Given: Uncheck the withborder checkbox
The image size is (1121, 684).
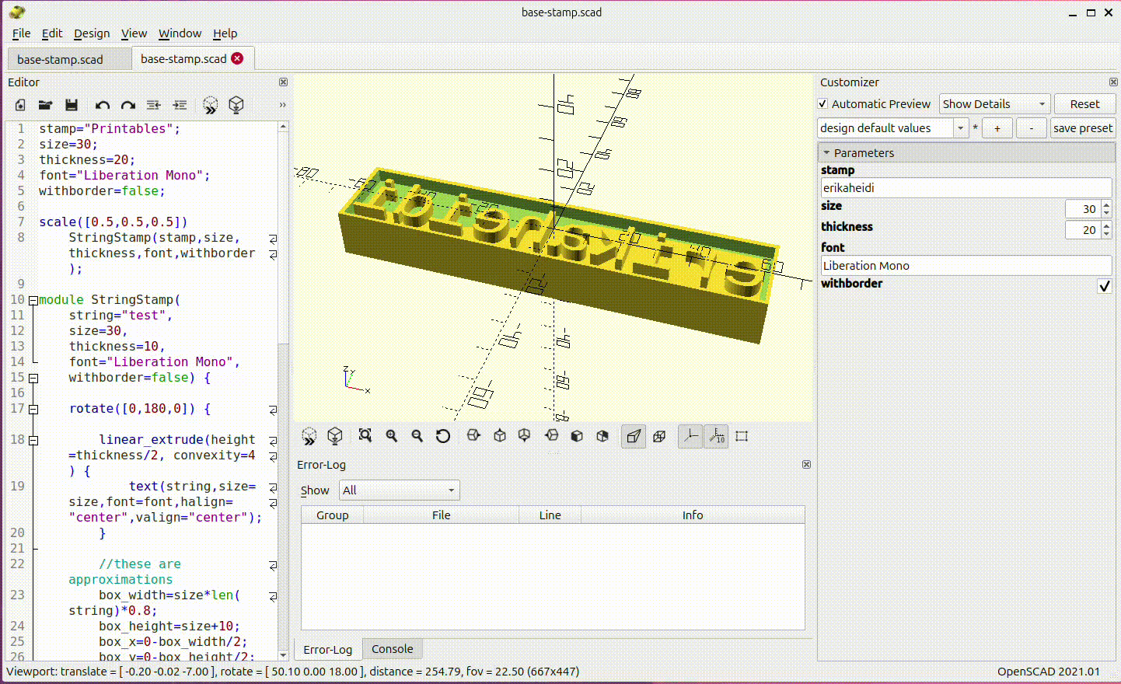Looking at the screenshot, I should [x=1104, y=286].
